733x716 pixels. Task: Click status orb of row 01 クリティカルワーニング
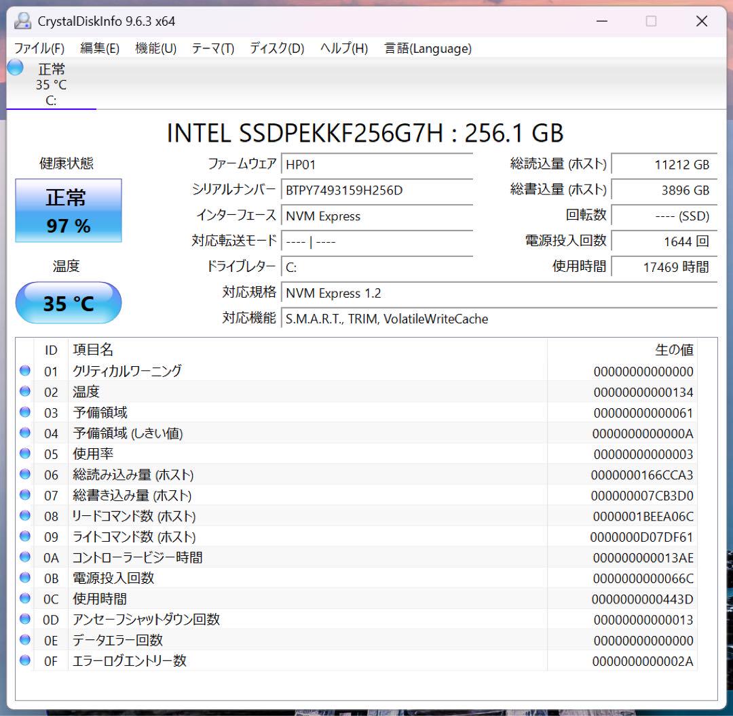(25, 371)
